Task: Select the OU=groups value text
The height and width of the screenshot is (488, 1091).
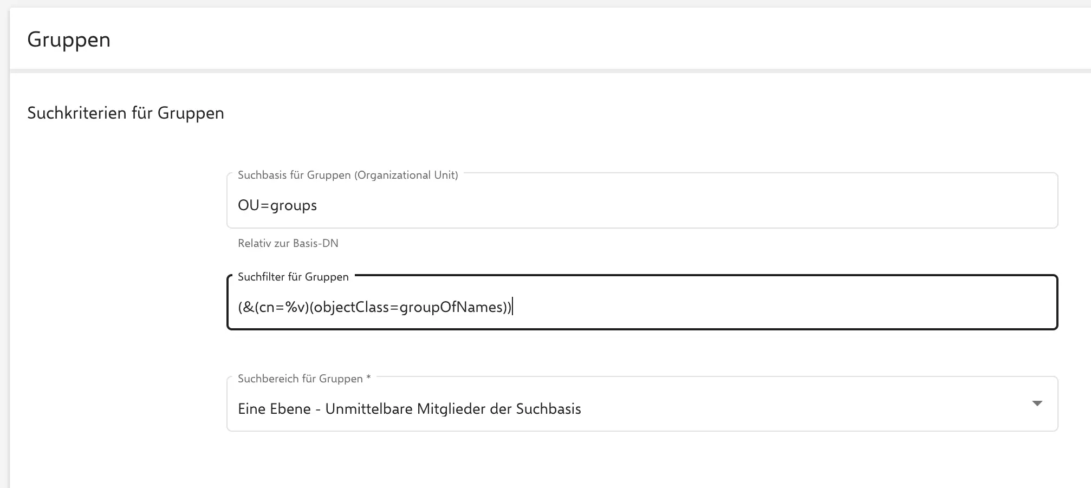Action: click(x=277, y=205)
